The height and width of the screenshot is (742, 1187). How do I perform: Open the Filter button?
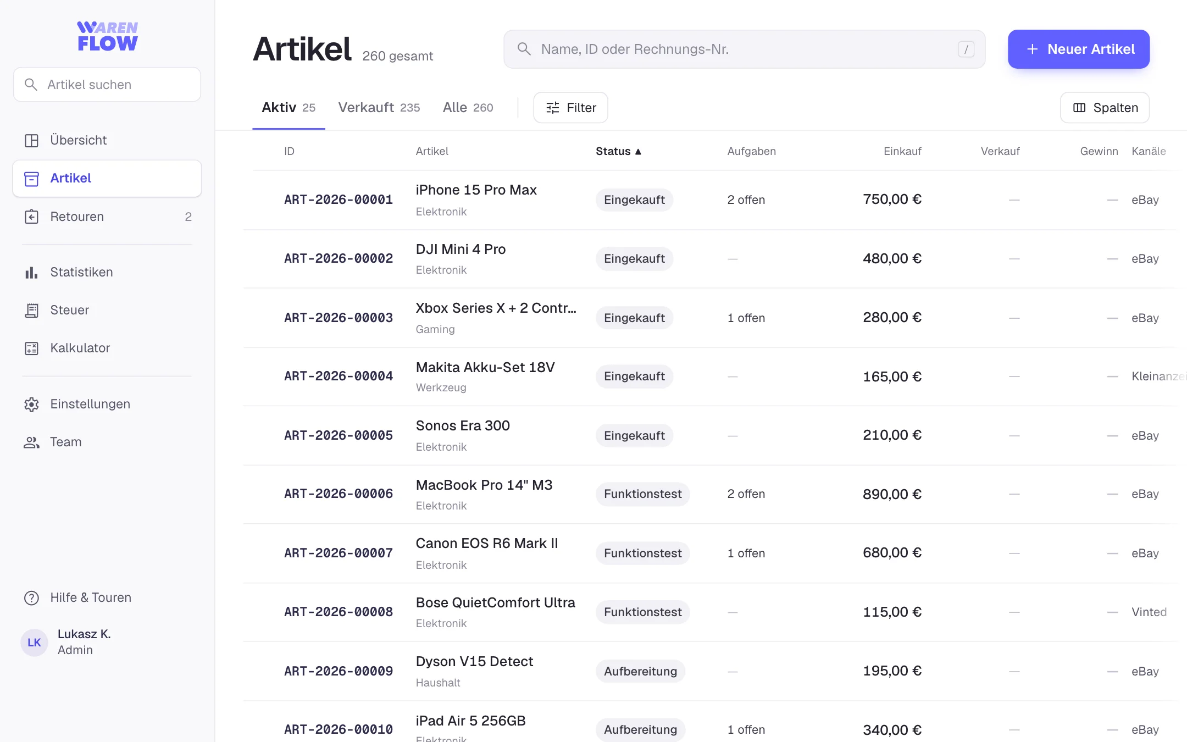tap(570, 108)
